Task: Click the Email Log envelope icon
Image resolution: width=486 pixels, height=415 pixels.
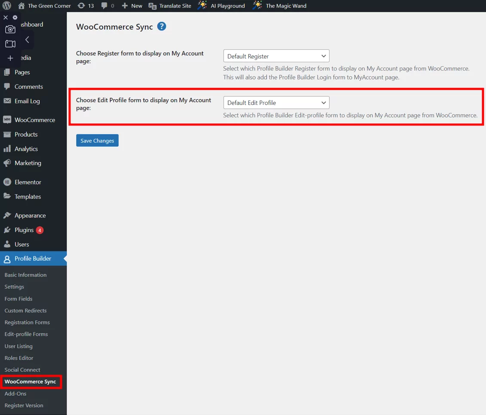Action: tap(7, 101)
